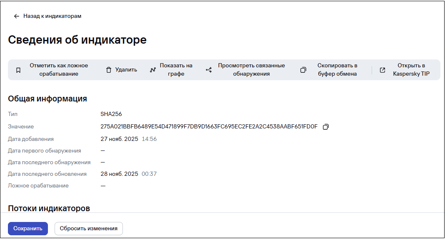The width and height of the screenshot is (445, 239).
Task: Click the back arrow icon
Action: pos(17,16)
